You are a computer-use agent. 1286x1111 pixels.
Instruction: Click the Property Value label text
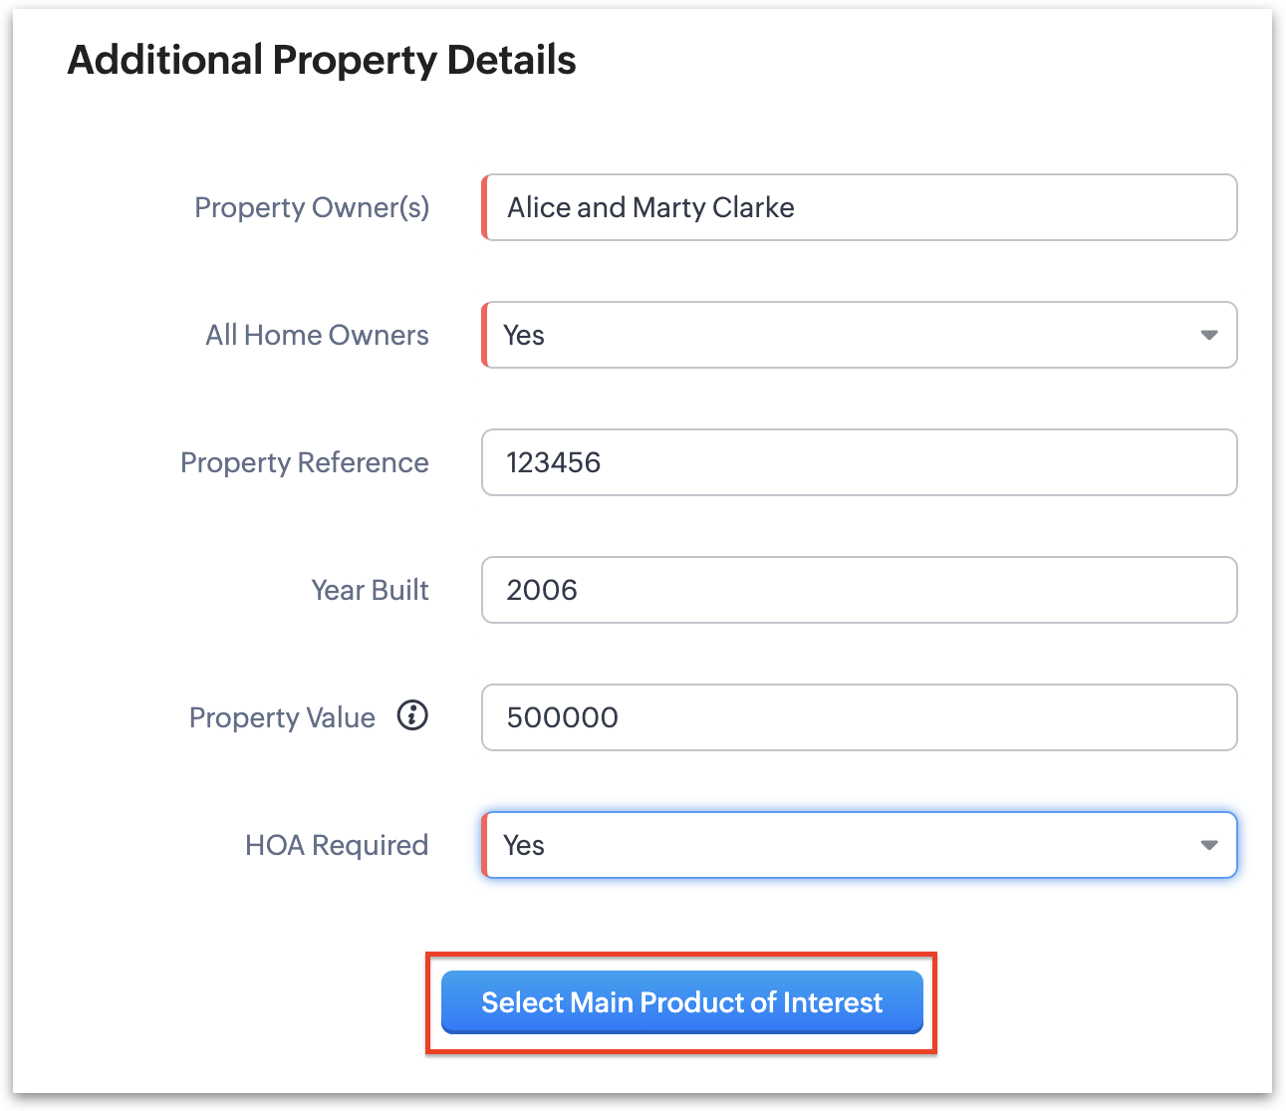pyautogui.click(x=282, y=717)
